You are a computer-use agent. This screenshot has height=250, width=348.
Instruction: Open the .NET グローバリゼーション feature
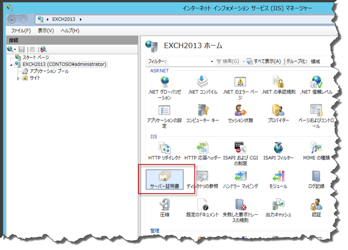pyautogui.click(x=164, y=88)
